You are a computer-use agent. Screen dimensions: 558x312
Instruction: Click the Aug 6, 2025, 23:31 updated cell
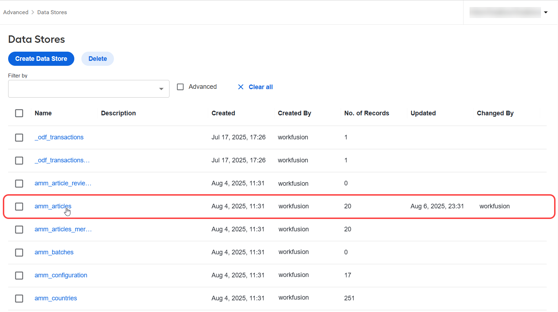point(437,206)
